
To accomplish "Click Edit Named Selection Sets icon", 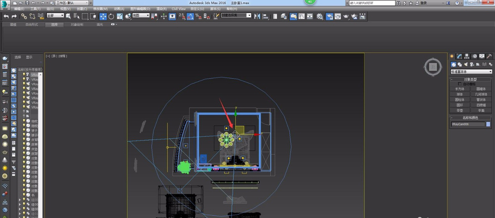I will (216, 16).
